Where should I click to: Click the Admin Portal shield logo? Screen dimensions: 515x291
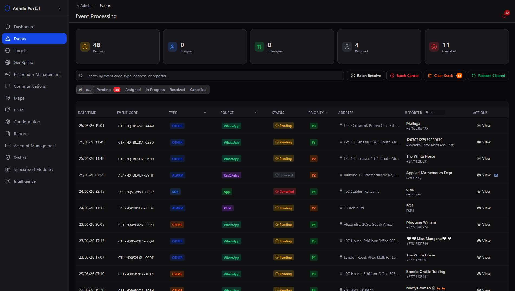coord(7,8)
